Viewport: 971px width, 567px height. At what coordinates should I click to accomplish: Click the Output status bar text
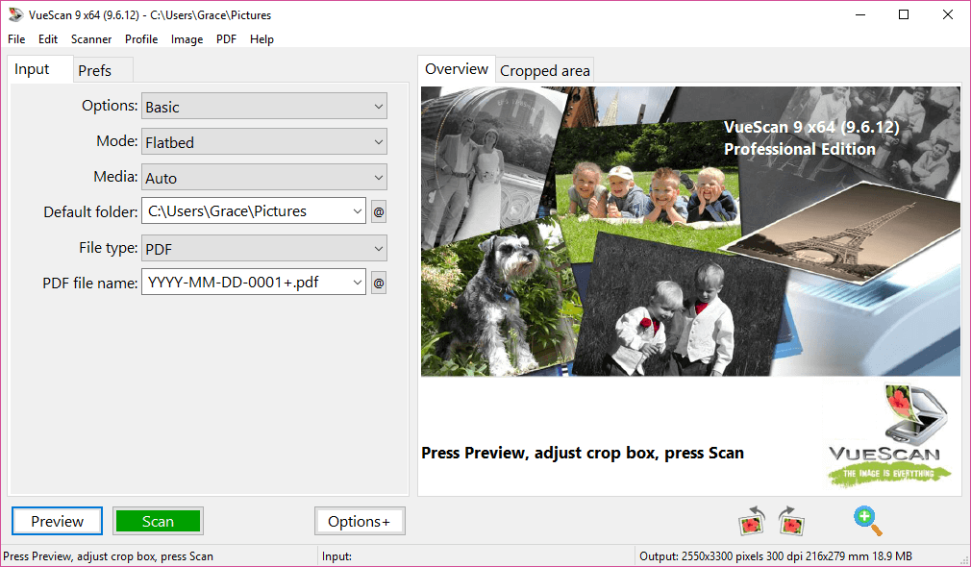[775, 555]
